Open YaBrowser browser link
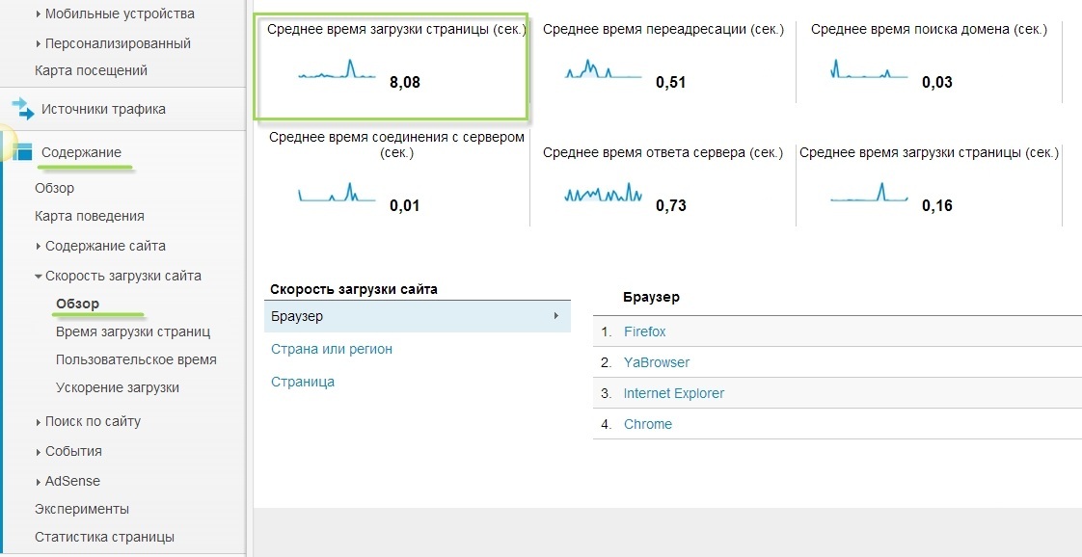The image size is (1082, 557). (x=656, y=362)
